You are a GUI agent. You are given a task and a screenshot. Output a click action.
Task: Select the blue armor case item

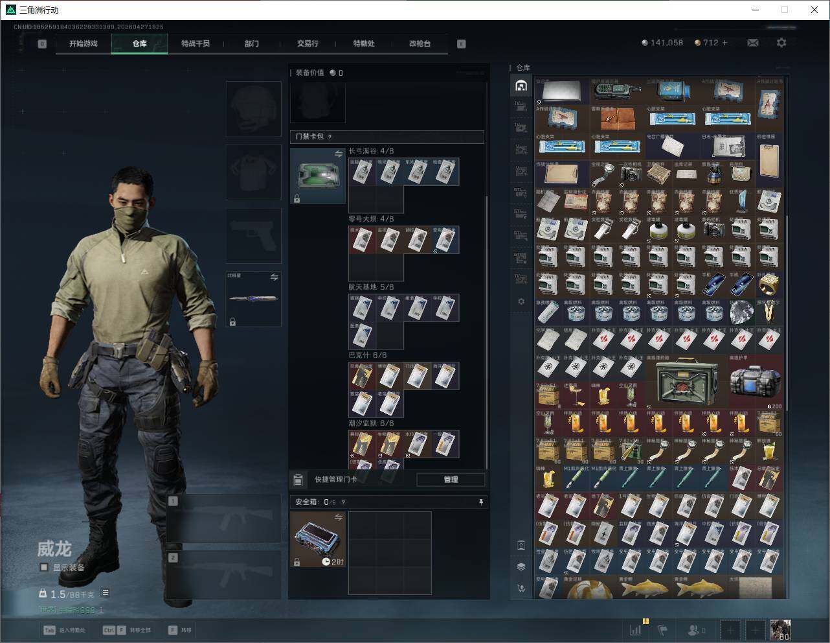click(x=756, y=382)
